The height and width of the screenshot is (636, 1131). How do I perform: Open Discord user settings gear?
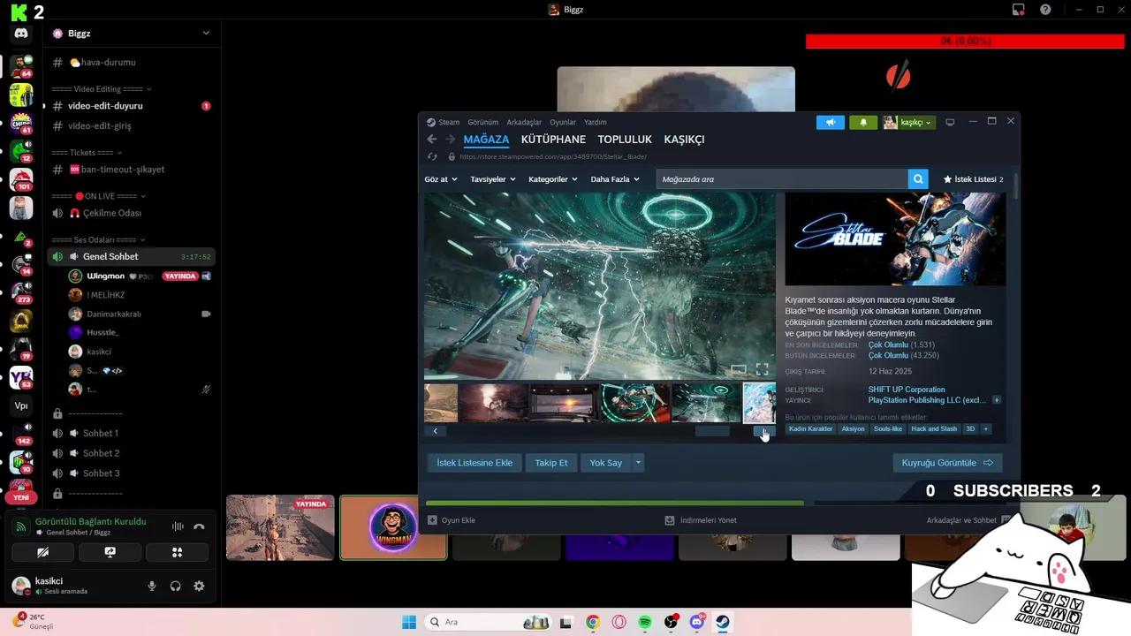(x=199, y=586)
